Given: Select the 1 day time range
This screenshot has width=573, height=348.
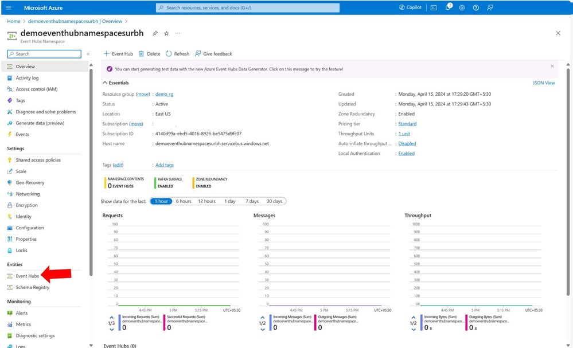Looking at the screenshot, I should click(x=230, y=201).
